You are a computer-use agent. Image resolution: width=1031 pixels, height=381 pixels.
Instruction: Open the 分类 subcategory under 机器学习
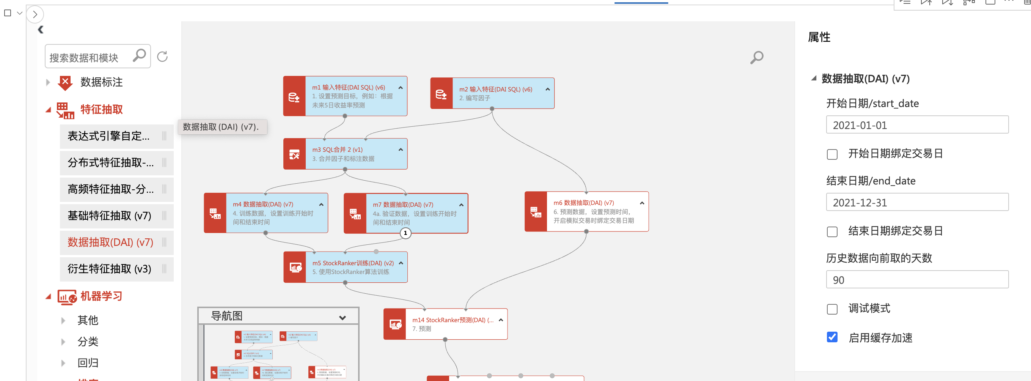[x=88, y=342]
